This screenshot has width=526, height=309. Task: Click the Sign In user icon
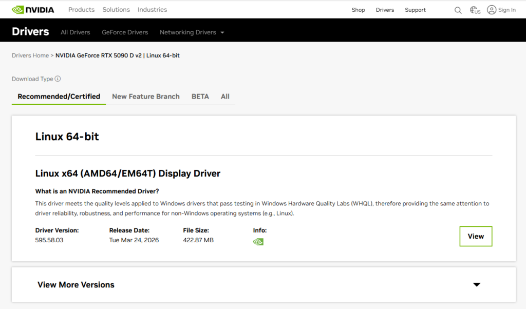point(492,10)
